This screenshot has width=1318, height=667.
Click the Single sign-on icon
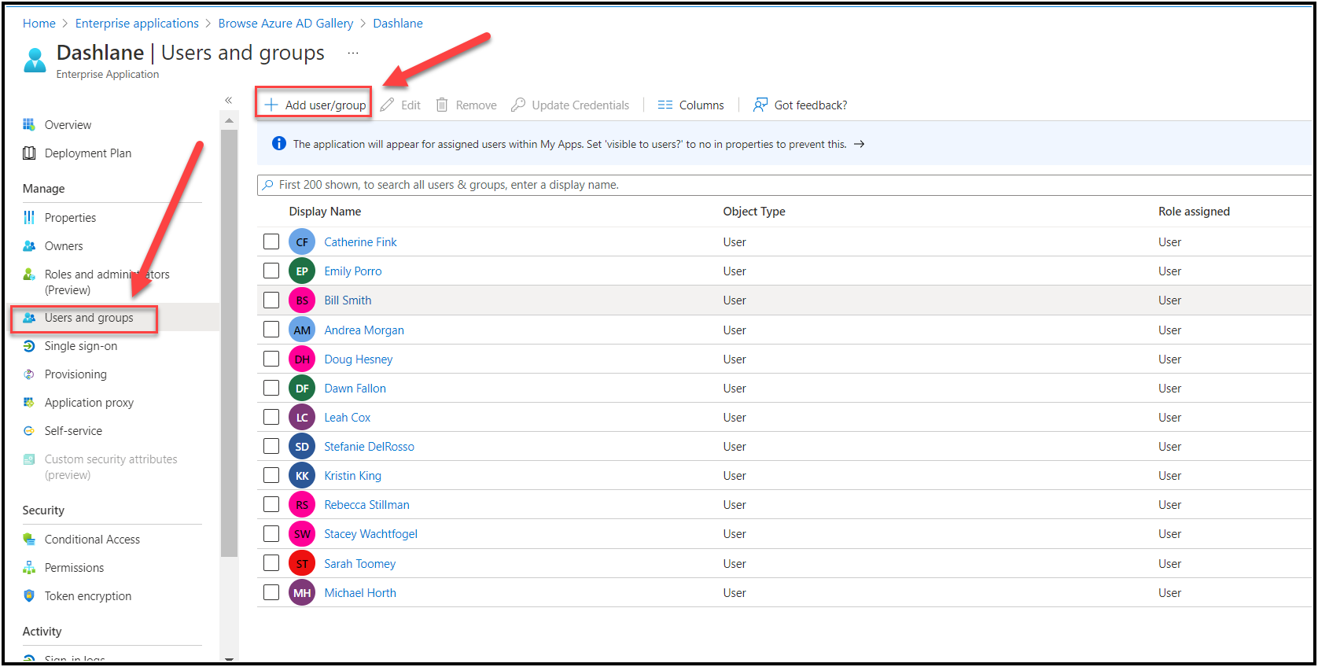(x=29, y=345)
